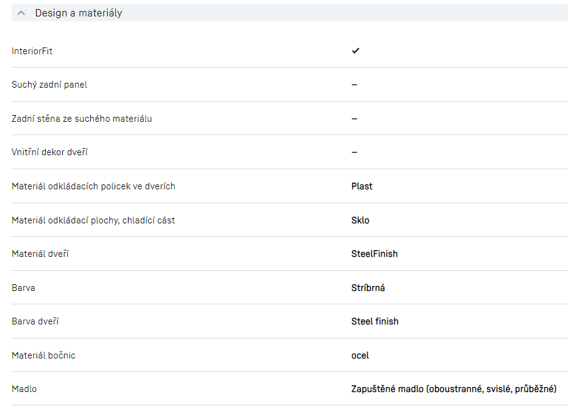568x406 pixels.
Task: Click the dash beside Vnitřní dekor dveří
Action: coord(354,152)
